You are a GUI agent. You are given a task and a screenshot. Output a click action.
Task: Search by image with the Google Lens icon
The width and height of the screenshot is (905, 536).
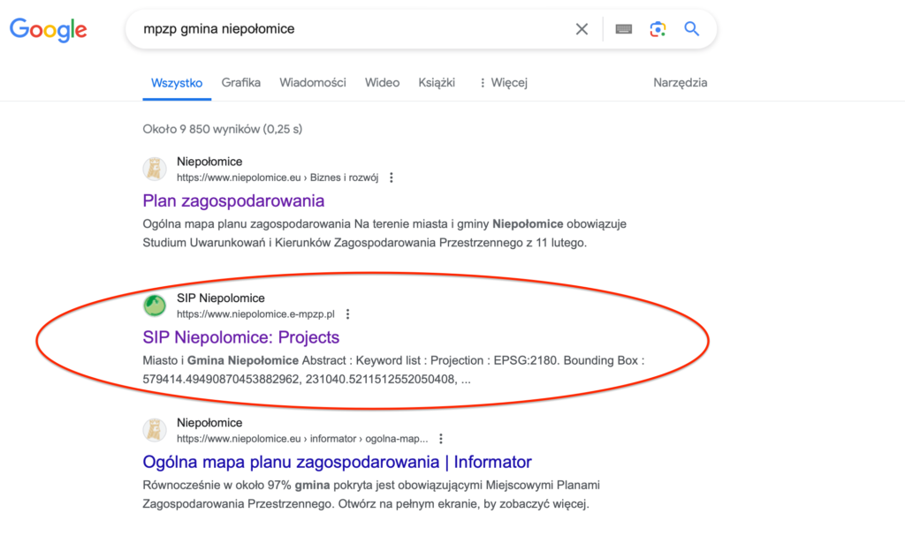(x=658, y=29)
